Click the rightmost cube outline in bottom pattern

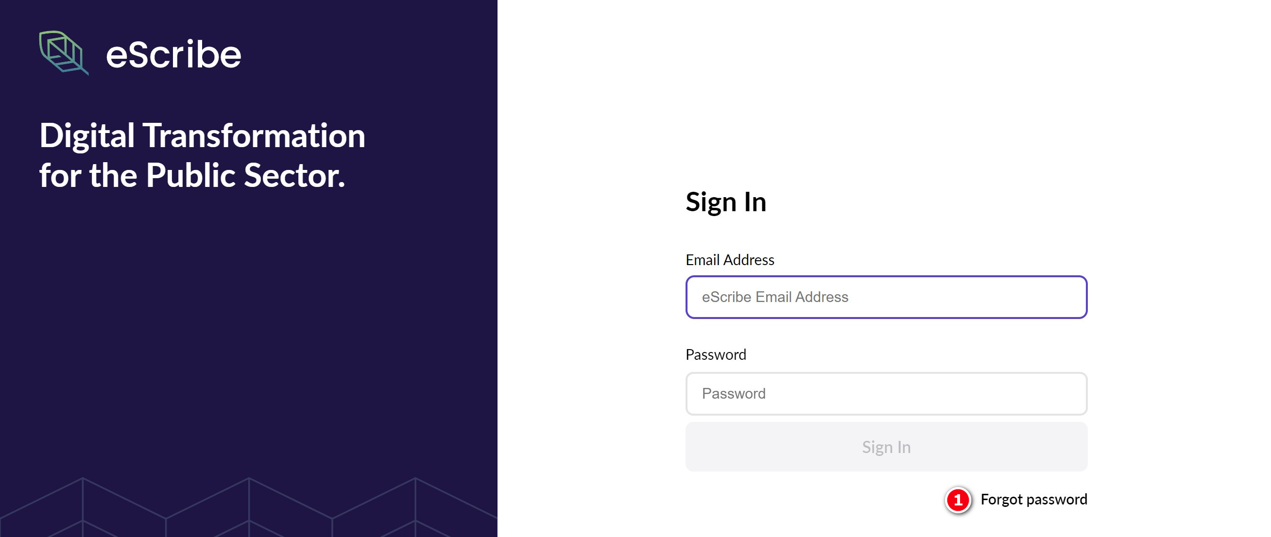(x=415, y=508)
